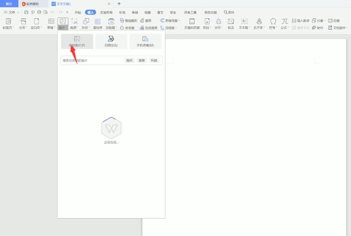The width and height of the screenshot is (351, 236).
Task: Expand the arrow next to 文件
Action: point(18,12)
